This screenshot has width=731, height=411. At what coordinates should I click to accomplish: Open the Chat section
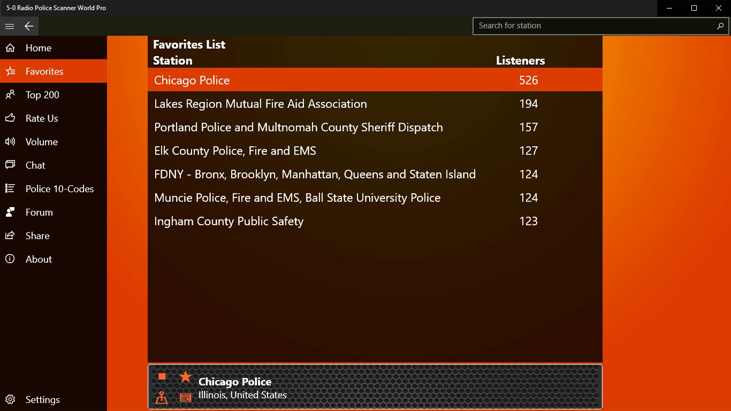pyautogui.click(x=54, y=165)
